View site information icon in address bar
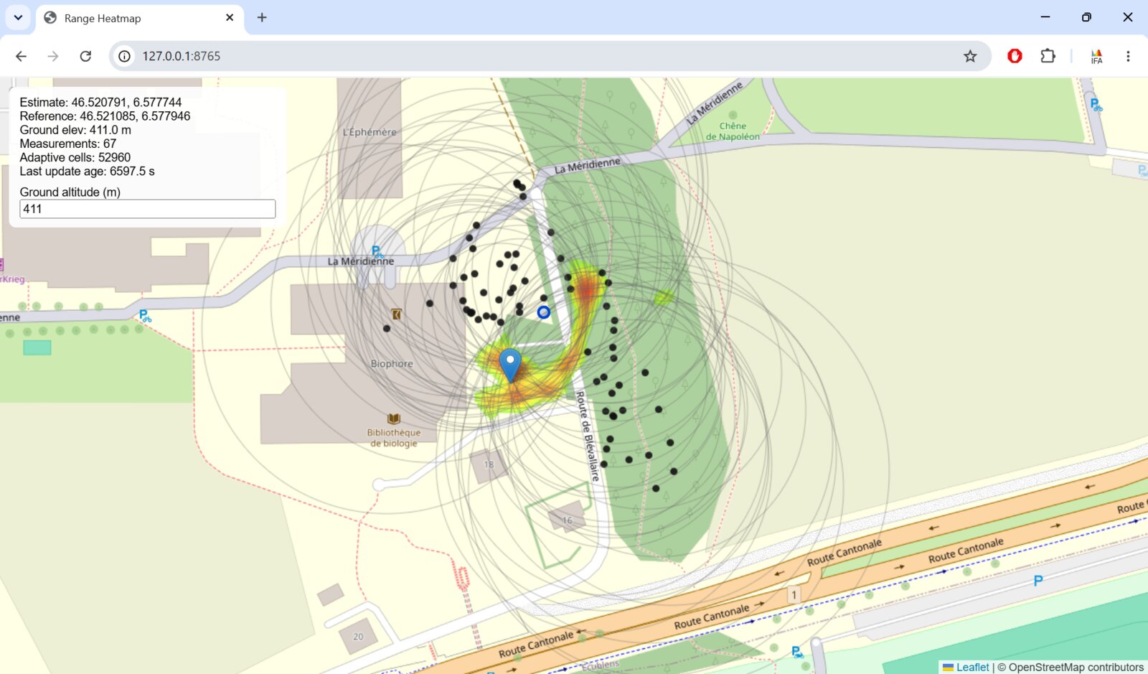The width and height of the screenshot is (1148, 674). (x=124, y=56)
